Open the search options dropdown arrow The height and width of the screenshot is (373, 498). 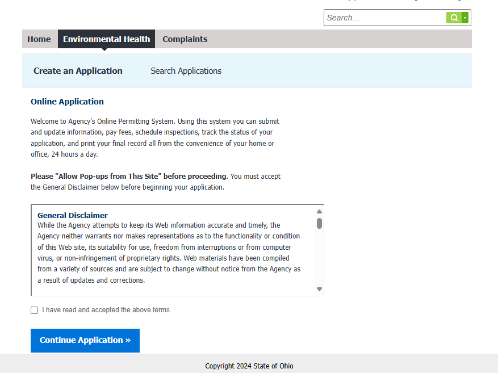tap(465, 18)
